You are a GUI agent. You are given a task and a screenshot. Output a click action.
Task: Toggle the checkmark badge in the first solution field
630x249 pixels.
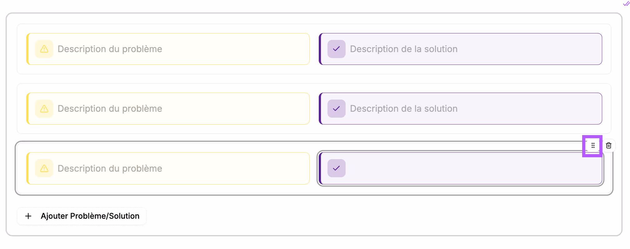pyautogui.click(x=337, y=49)
